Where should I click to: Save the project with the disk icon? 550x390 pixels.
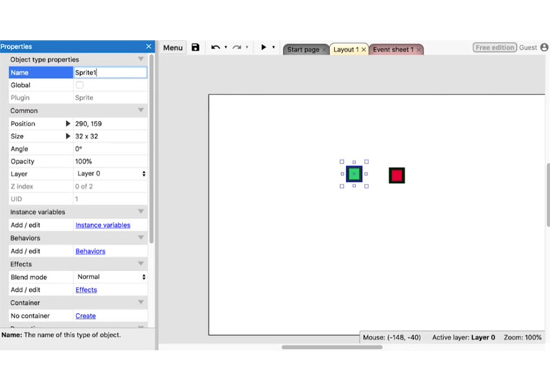pos(195,48)
